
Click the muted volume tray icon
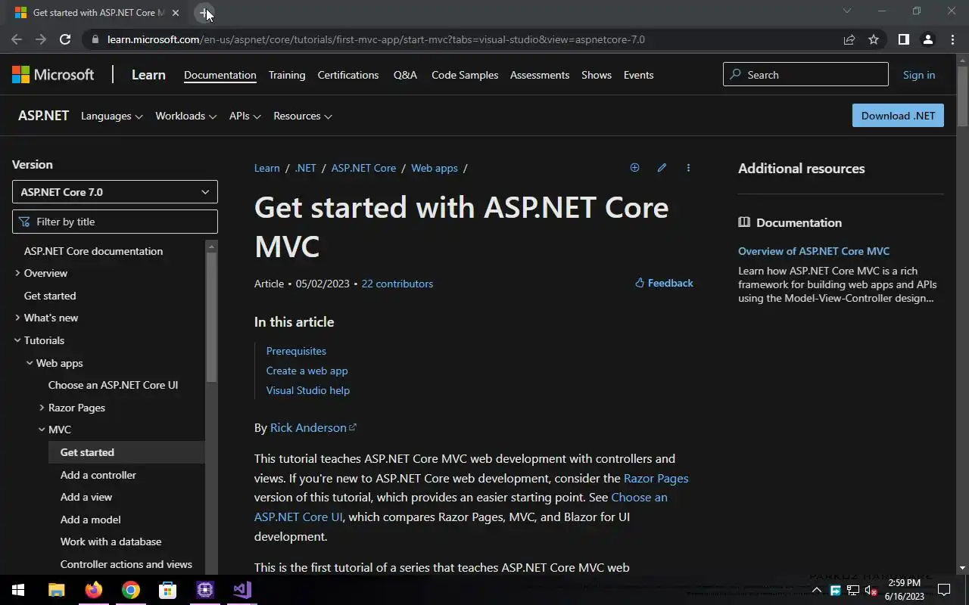point(871,590)
